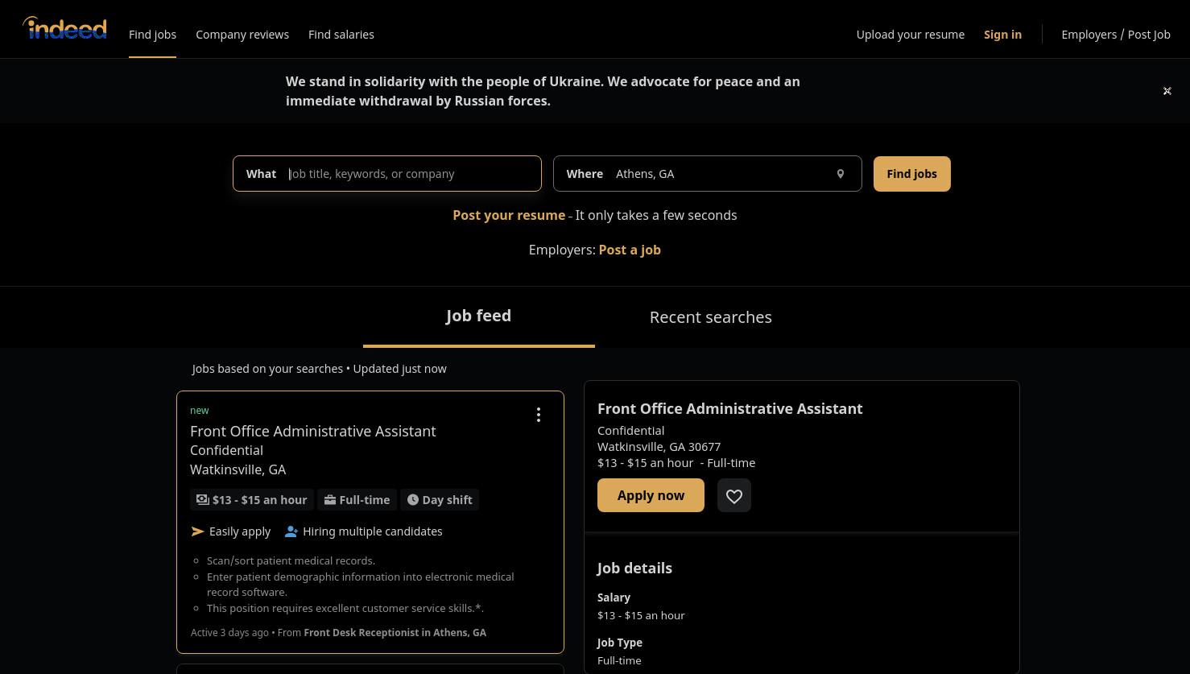Open Find salaries page
The width and height of the screenshot is (1190, 674).
(341, 35)
